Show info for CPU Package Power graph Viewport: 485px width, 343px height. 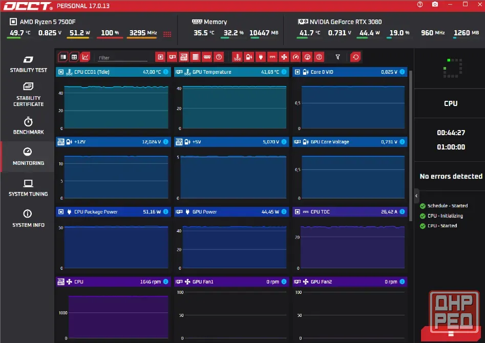[166, 211]
